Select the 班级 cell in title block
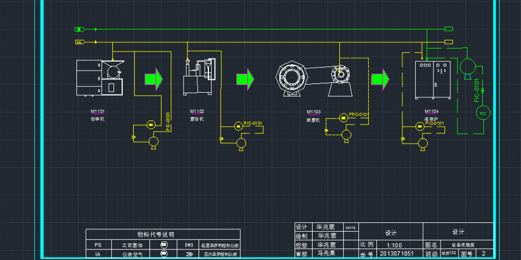This screenshot has width=521, height=260. click(x=432, y=254)
